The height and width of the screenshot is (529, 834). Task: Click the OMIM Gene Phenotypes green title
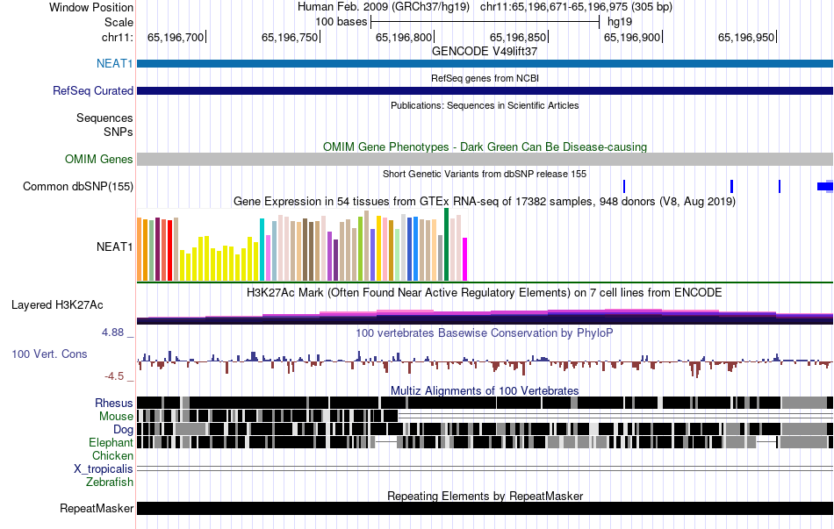(x=485, y=147)
